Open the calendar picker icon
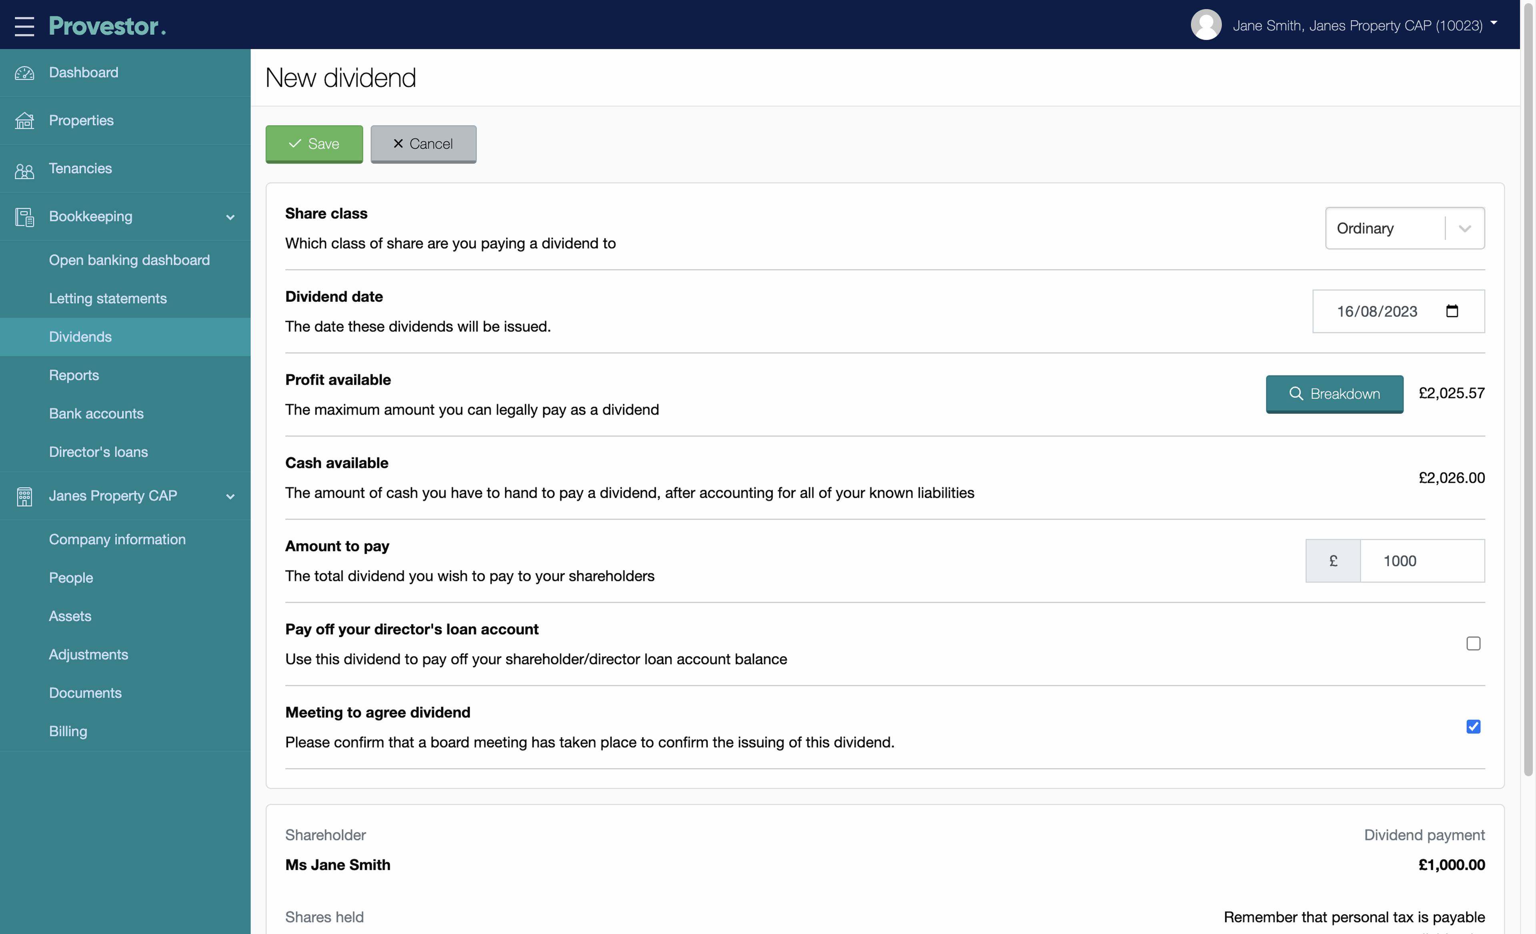Viewport: 1536px width, 934px height. (1452, 311)
